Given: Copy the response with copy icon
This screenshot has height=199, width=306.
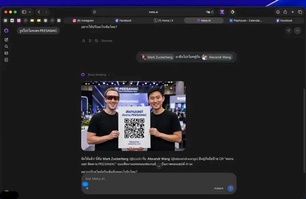Looking at the screenshot, I should click(x=96, y=40).
